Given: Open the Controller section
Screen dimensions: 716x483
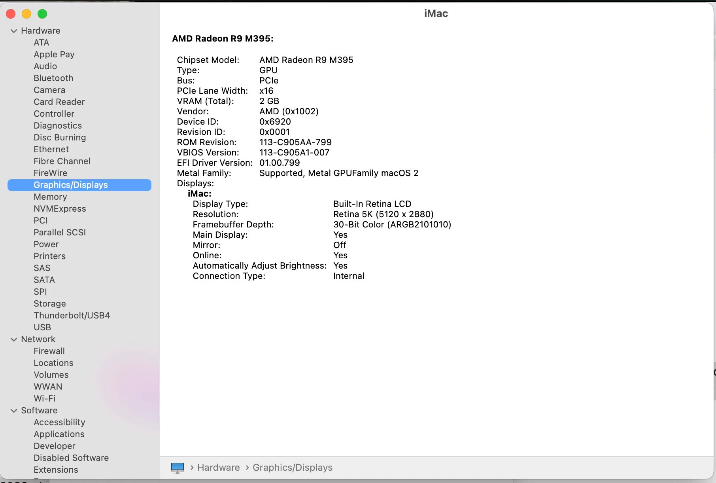Looking at the screenshot, I should [x=54, y=114].
